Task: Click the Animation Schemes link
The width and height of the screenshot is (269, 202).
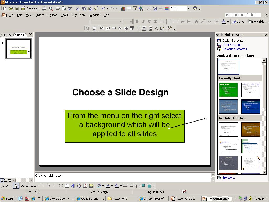Action: click(235, 49)
